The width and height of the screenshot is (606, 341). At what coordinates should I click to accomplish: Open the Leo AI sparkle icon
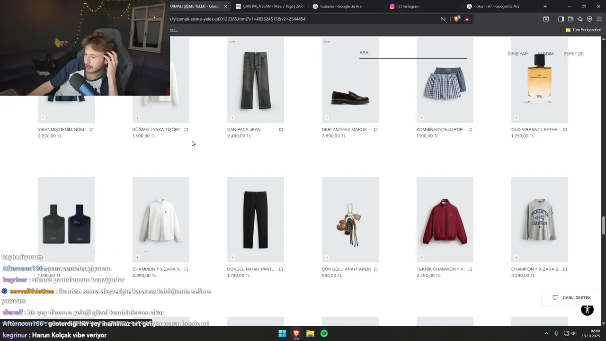pos(580,19)
